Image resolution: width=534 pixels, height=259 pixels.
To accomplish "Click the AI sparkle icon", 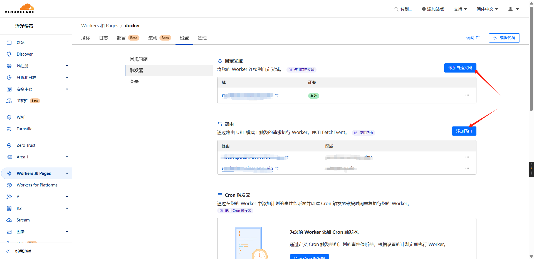I will click(9, 197).
